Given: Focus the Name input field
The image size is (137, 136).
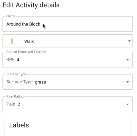Looking at the screenshot, I should (68, 24).
